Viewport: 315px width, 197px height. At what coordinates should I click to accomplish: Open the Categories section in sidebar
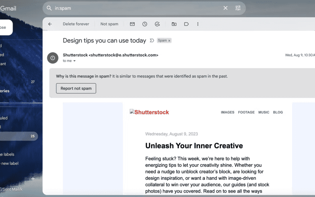point(5,91)
